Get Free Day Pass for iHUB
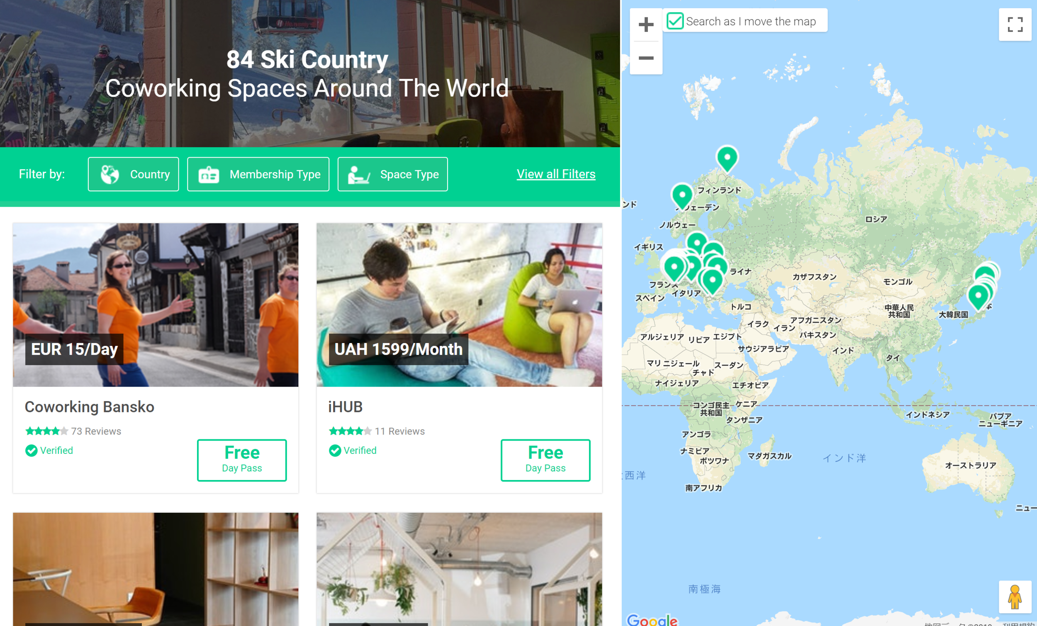Viewport: 1037px width, 626px height. click(x=545, y=460)
